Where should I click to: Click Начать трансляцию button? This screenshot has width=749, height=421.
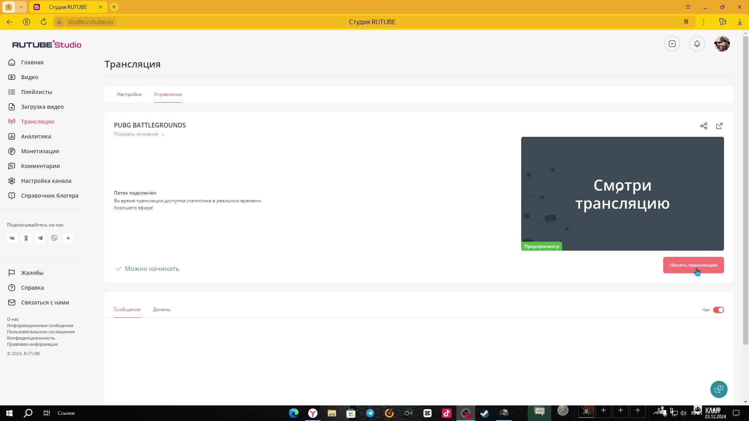click(693, 265)
